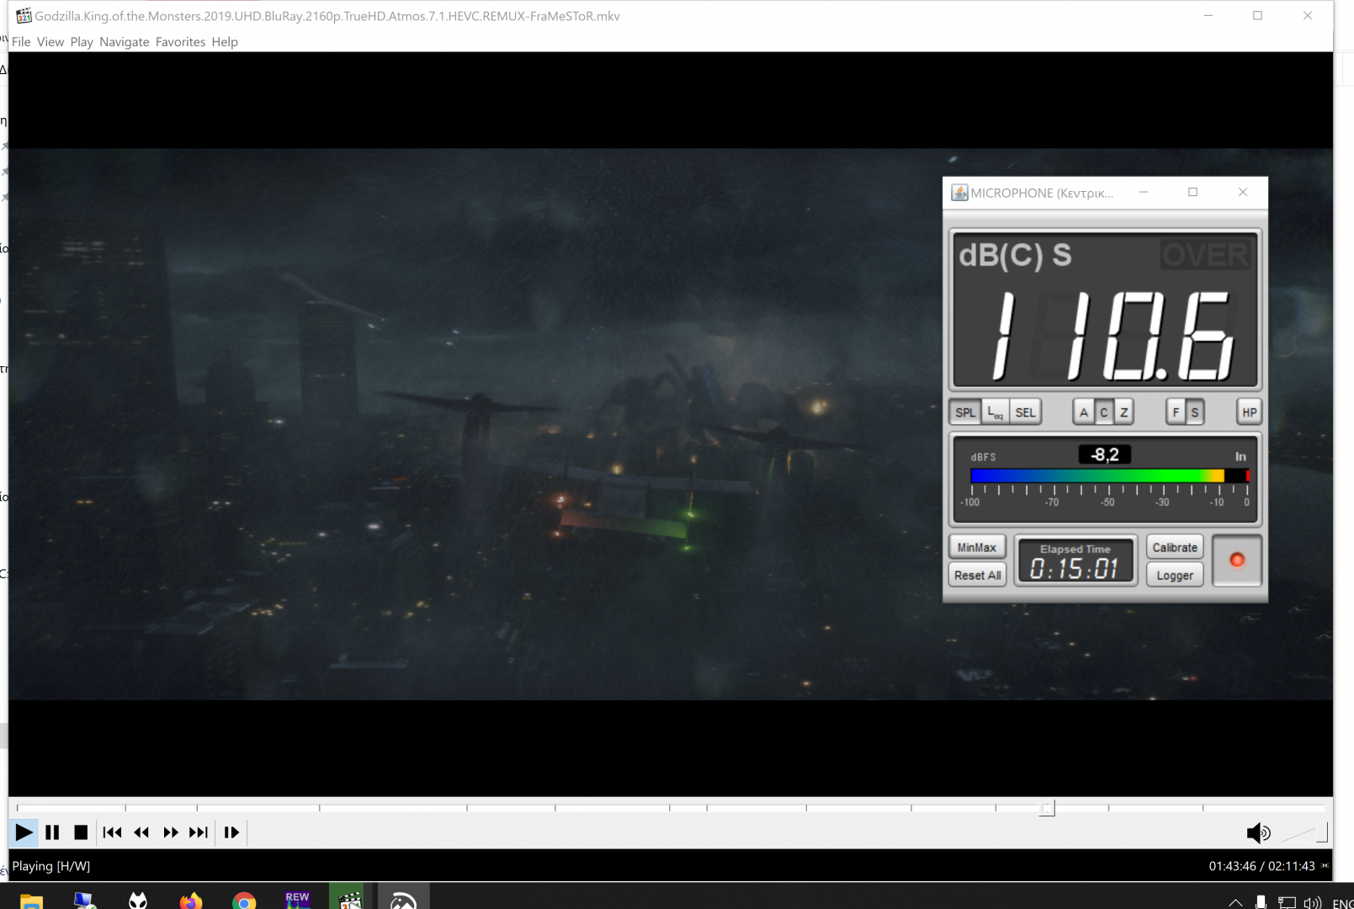Screen dimensions: 1354x909
Task: Open Firefox from the taskbar
Action: pyautogui.click(x=191, y=901)
